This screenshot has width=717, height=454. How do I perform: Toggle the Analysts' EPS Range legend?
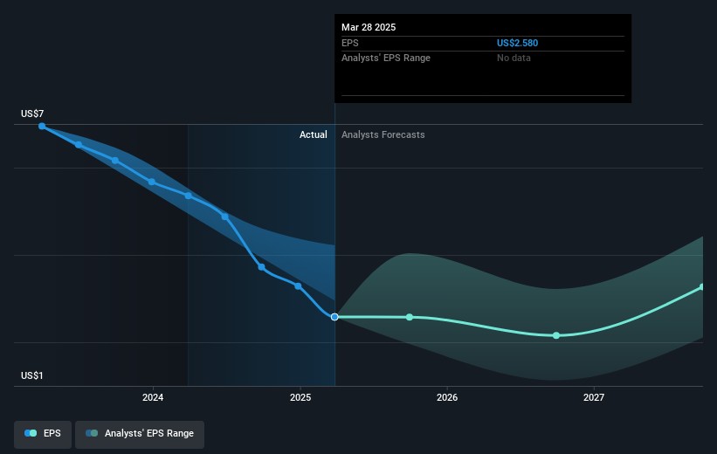[140, 434]
